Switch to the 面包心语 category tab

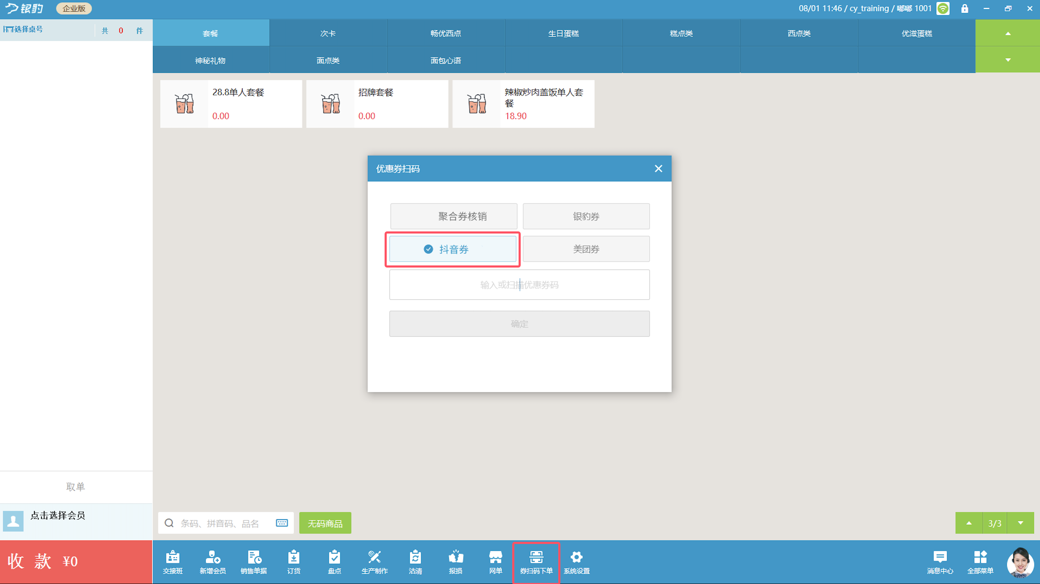coord(445,60)
